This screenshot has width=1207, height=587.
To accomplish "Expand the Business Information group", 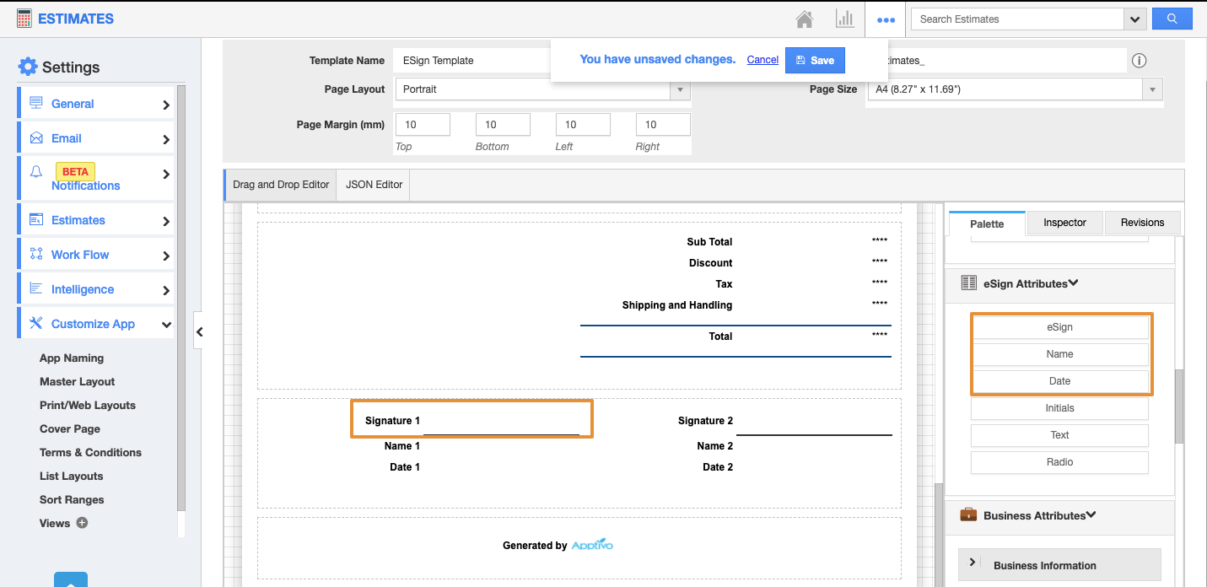I will click(x=973, y=563).
